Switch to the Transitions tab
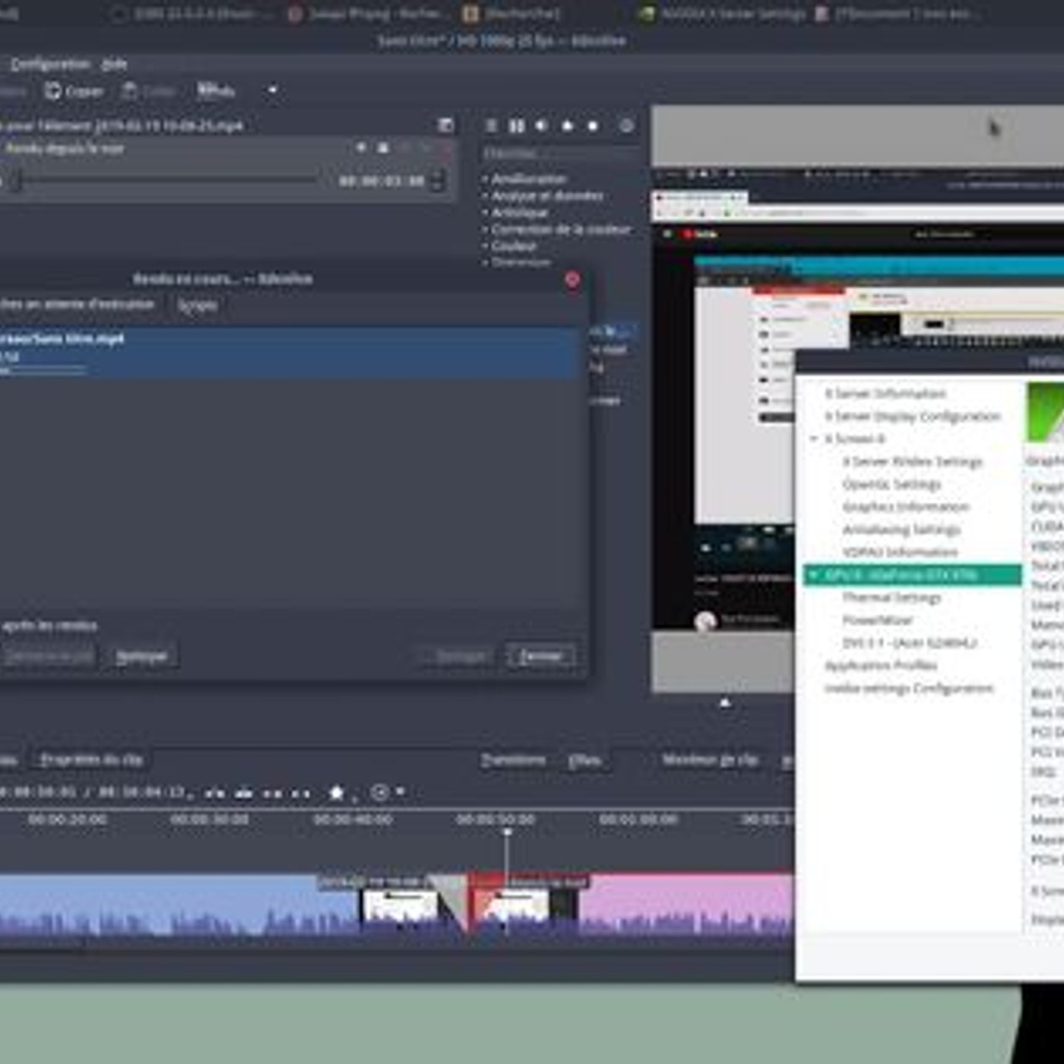This screenshot has width=1064, height=1064. [x=513, y=760]
